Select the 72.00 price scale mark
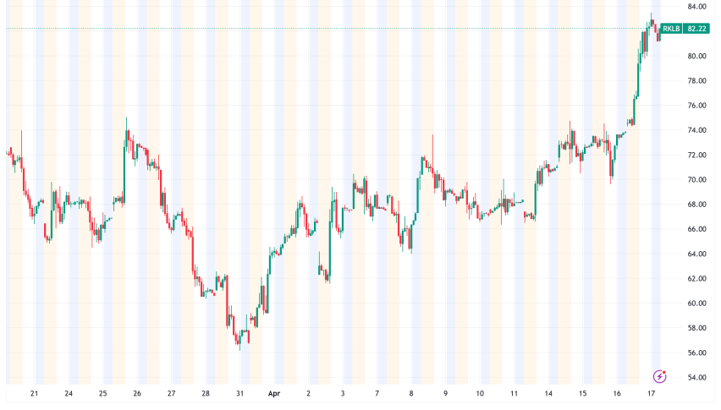Viewport: 721px width, 410px height. click(x=696, y=155)
